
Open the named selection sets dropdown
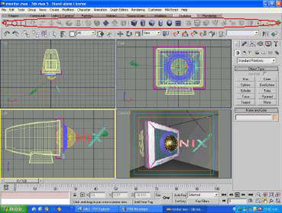pos(243,33)
